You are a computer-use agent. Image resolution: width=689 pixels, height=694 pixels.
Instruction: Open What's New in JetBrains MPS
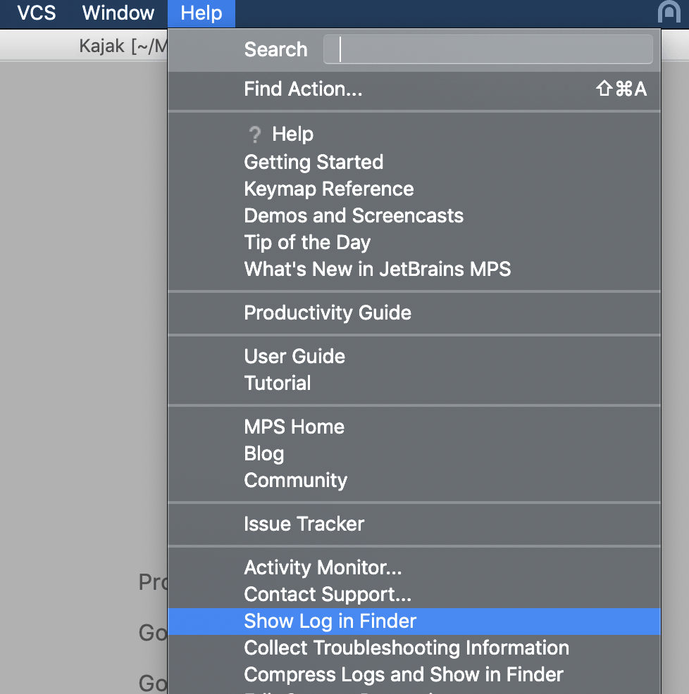click(377, 269)
